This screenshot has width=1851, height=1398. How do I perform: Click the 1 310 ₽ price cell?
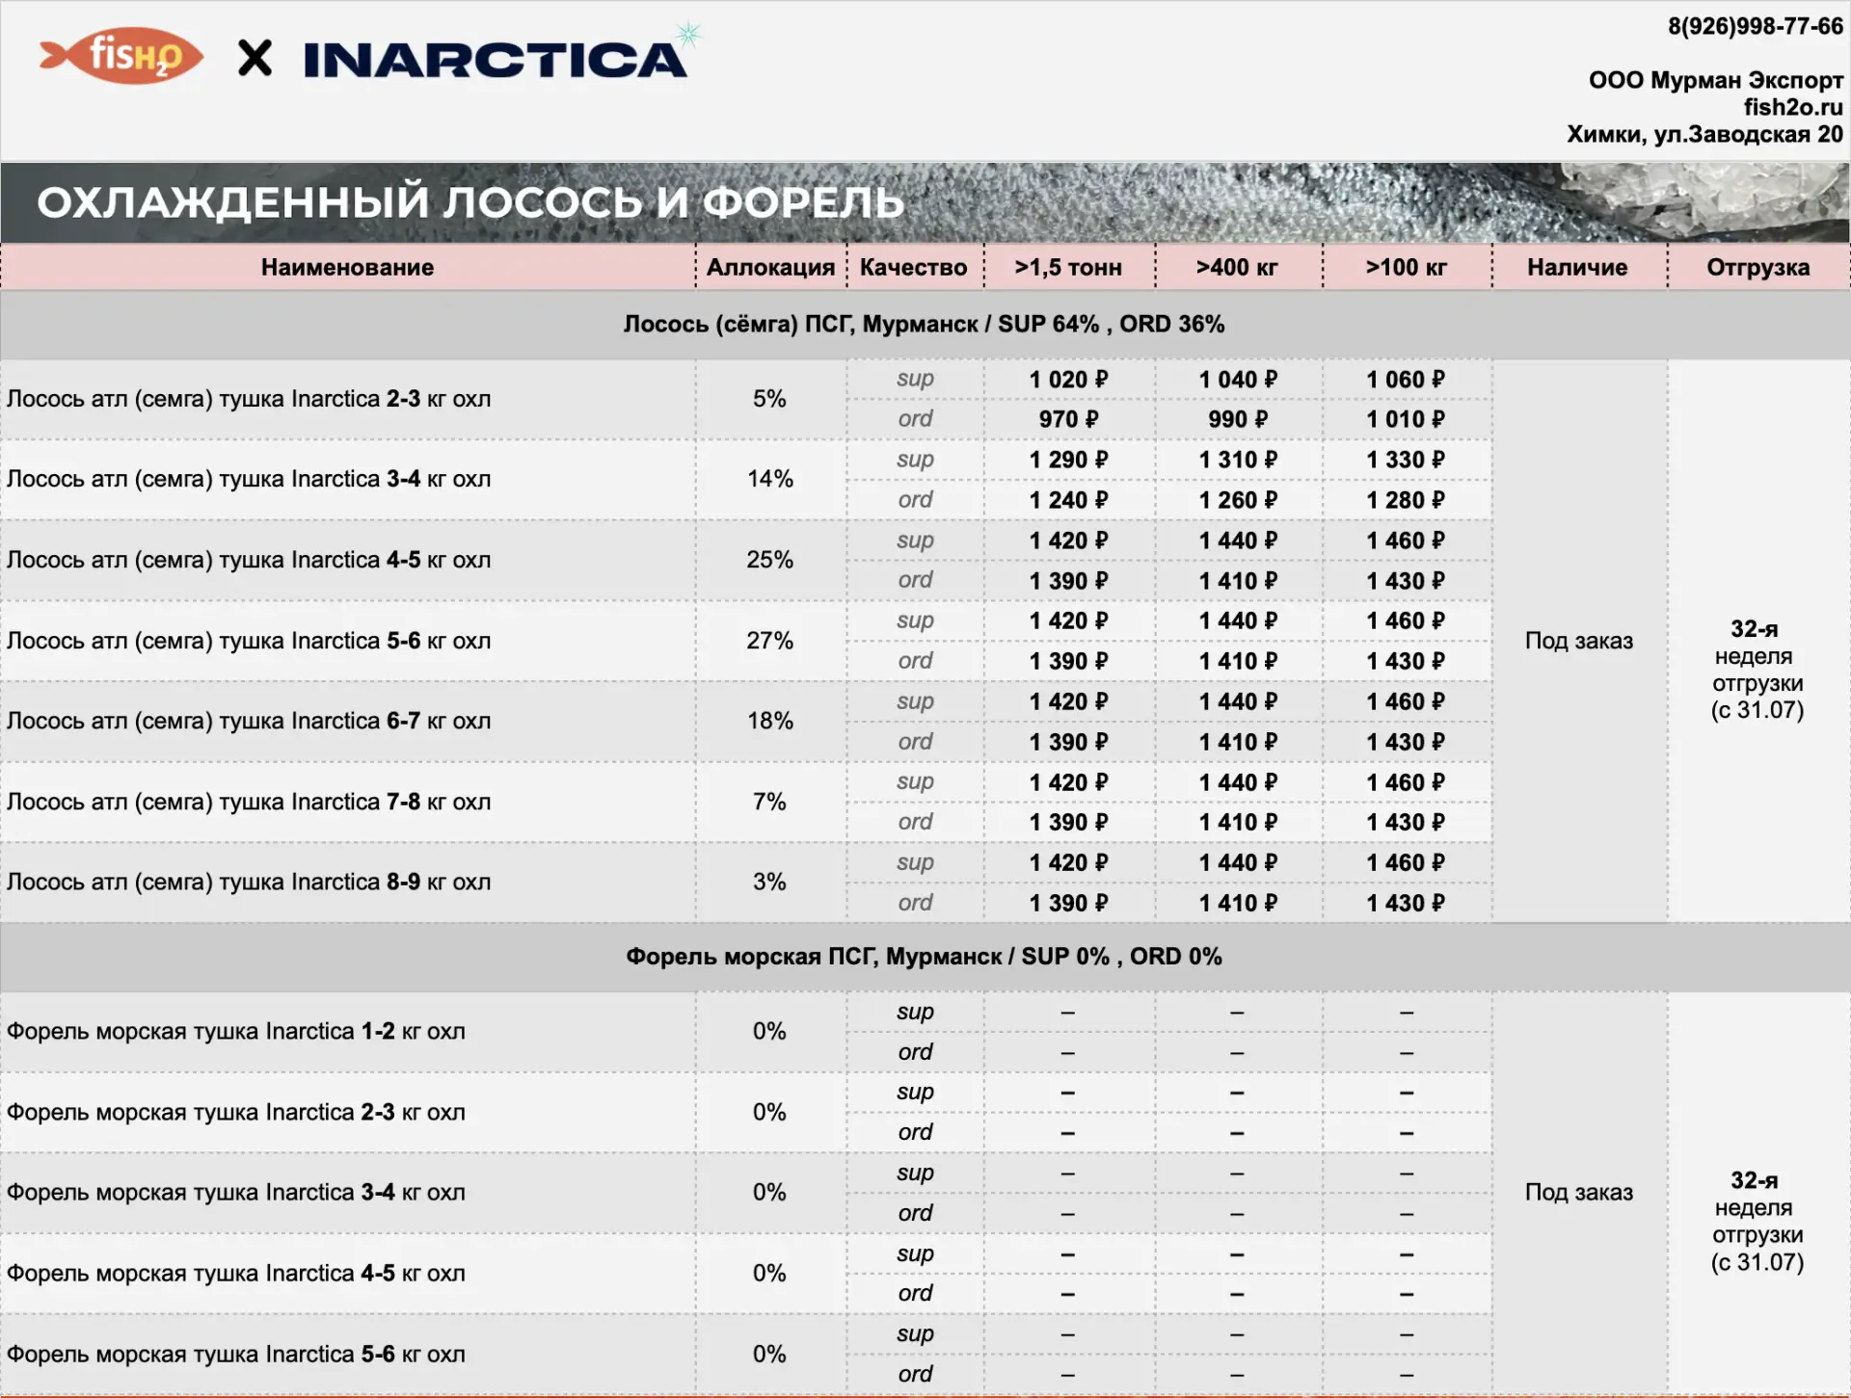pos(1238,460)
